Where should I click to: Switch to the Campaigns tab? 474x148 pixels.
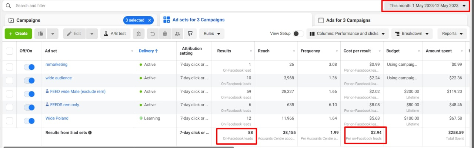tap(29, 20)
